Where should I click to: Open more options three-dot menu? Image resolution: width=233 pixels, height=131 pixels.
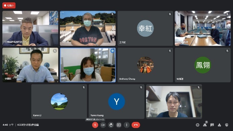point(127,125)
